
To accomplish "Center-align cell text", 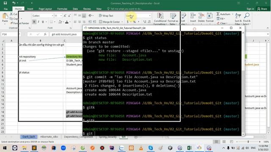I will 80,22.
